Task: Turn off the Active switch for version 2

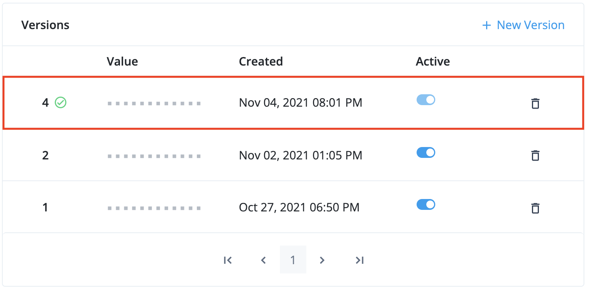Action: point(426,152)
